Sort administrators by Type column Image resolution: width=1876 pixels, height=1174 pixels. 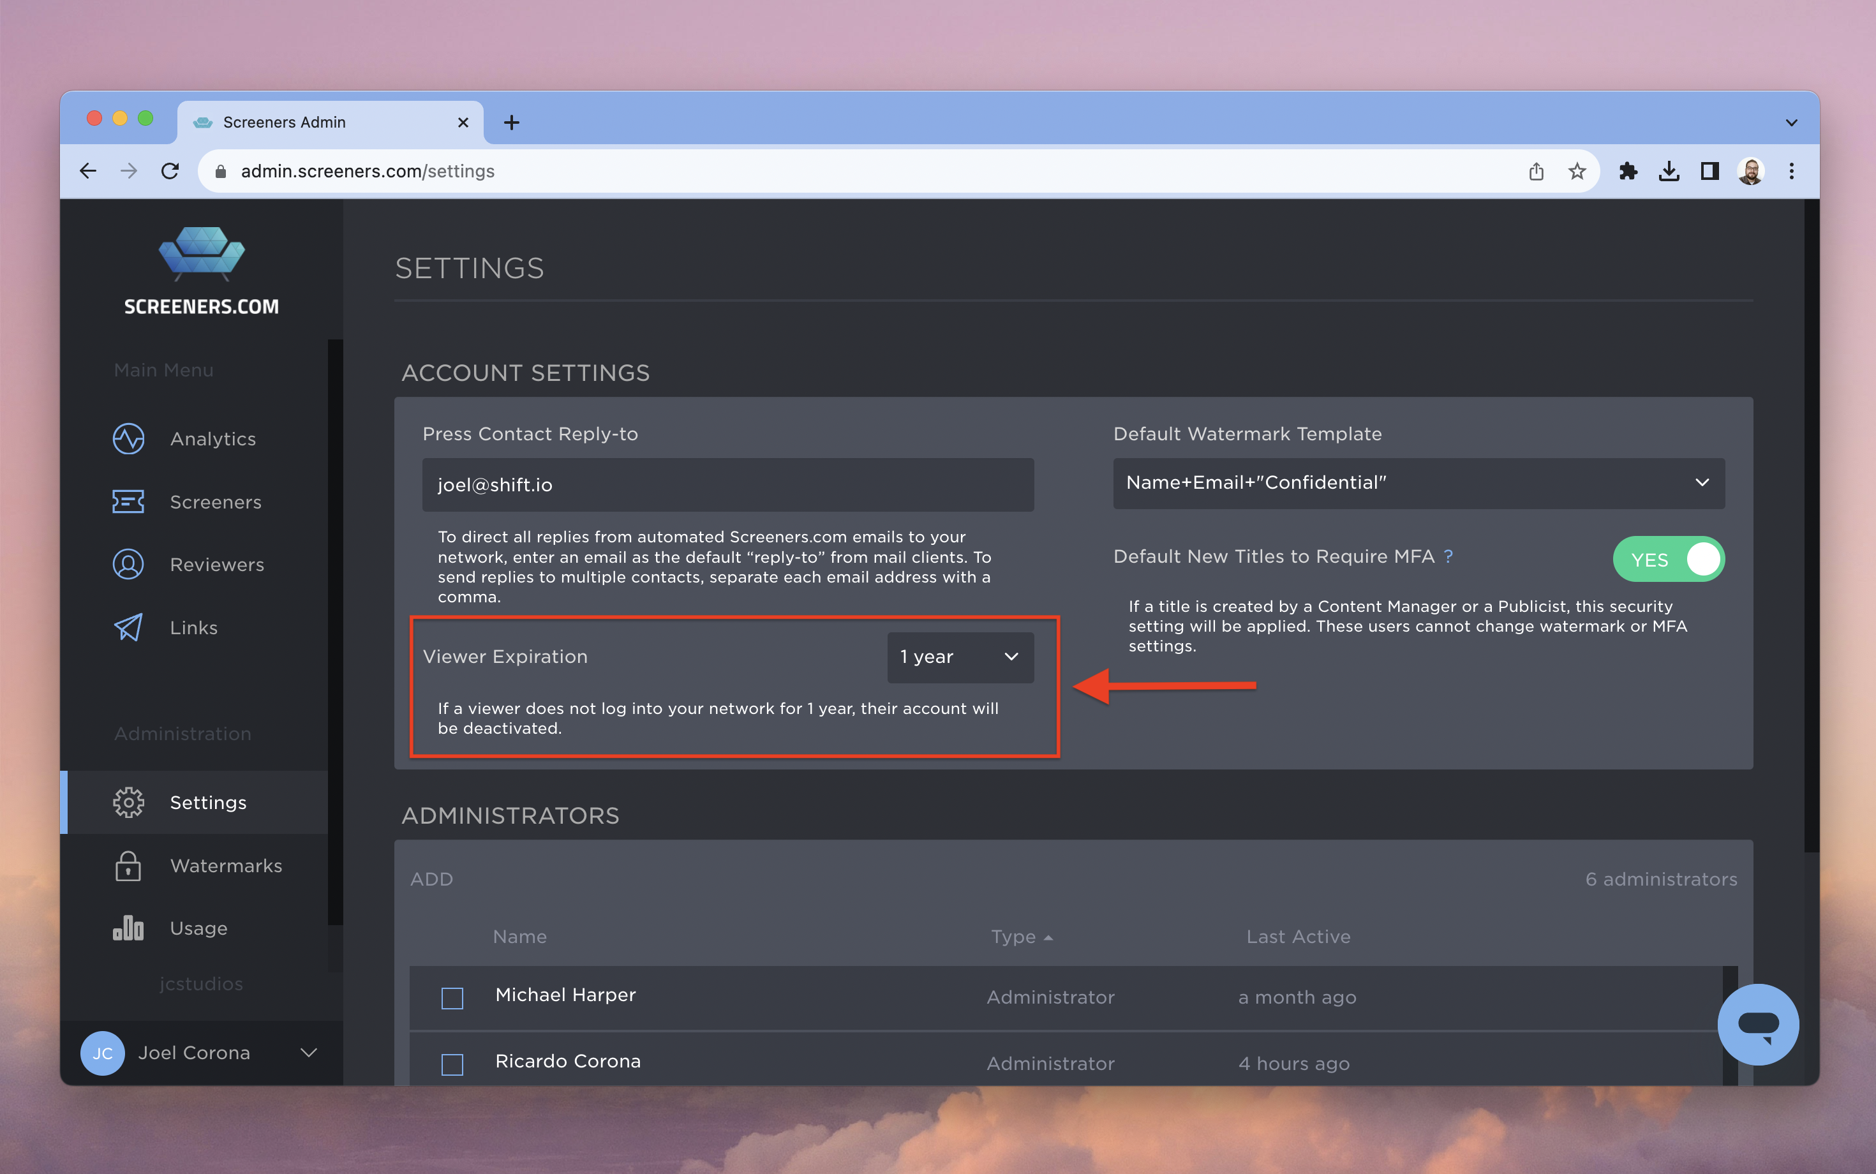1021,937
